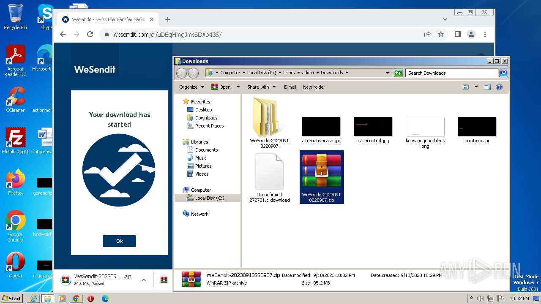Show hidden tray icons arrow
The height and width of the screenshot is (304, 541).
point(471,299)
